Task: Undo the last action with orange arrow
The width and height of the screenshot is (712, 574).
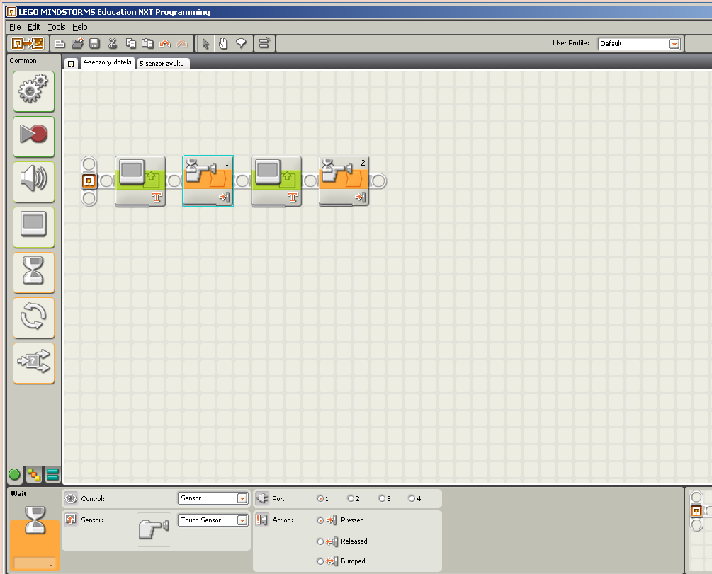Action: 165,44
